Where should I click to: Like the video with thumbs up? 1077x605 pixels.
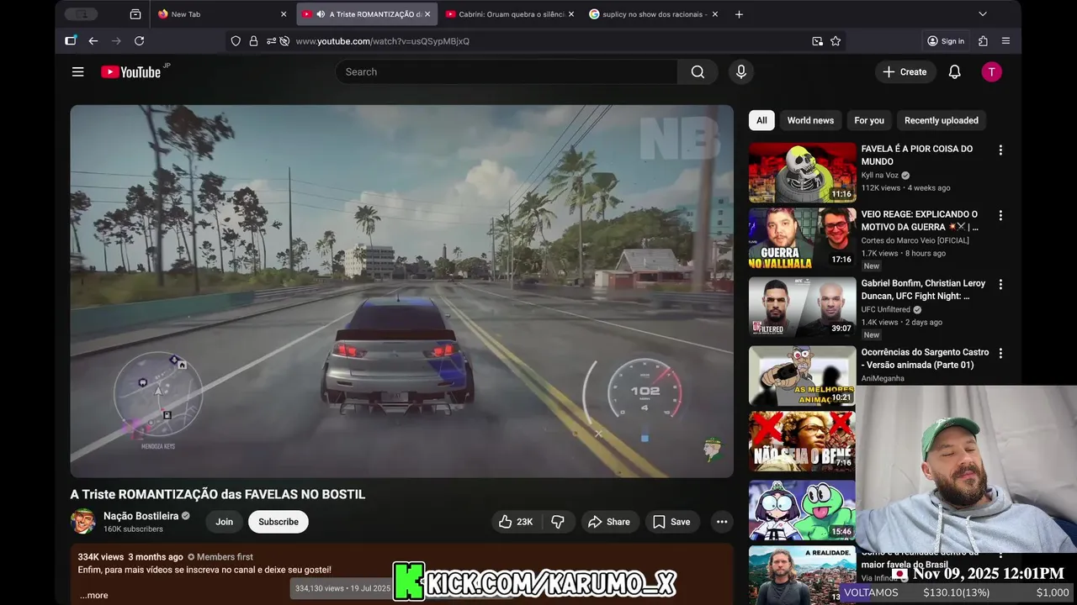tap(516, 522)
